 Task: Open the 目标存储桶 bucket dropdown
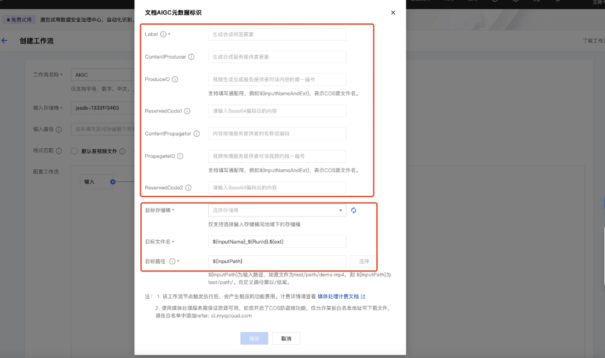pyautogui.click(x=277, y=210)
